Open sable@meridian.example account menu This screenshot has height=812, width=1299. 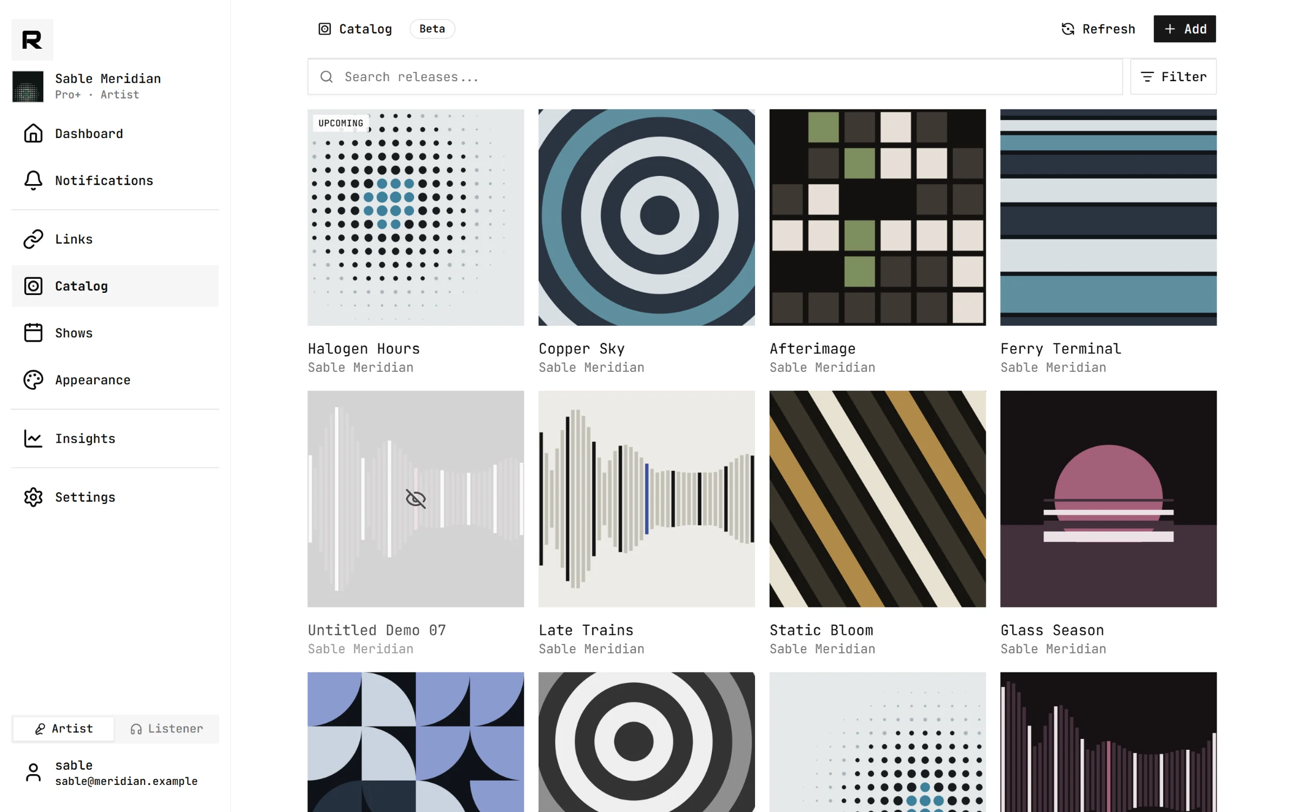(115, 772)
